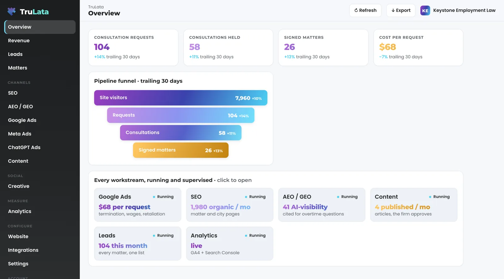This screenshot has height=279, width=504.
Task: Open the Analytics workstream card
Action: point(230,243)
